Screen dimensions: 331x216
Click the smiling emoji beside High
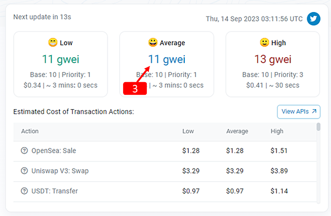click(264, 42)
